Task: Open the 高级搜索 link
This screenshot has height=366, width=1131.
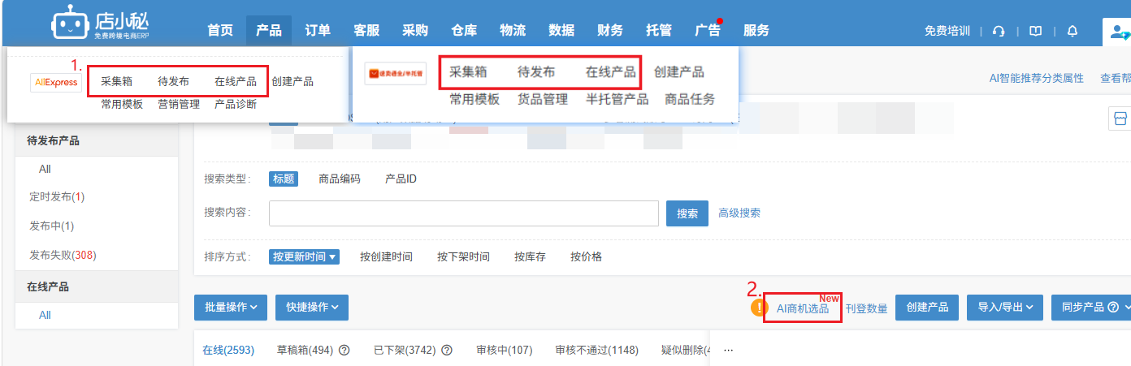Action: tap(739, 213)
